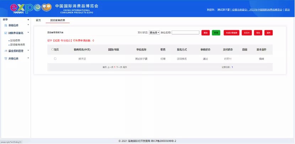
Task: Click the 基础信息 sidebar icon
Action: click(x=5, y=25)
